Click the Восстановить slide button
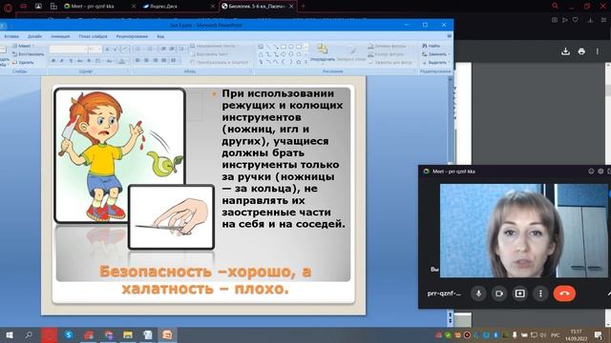 click(x=28, y=54)
